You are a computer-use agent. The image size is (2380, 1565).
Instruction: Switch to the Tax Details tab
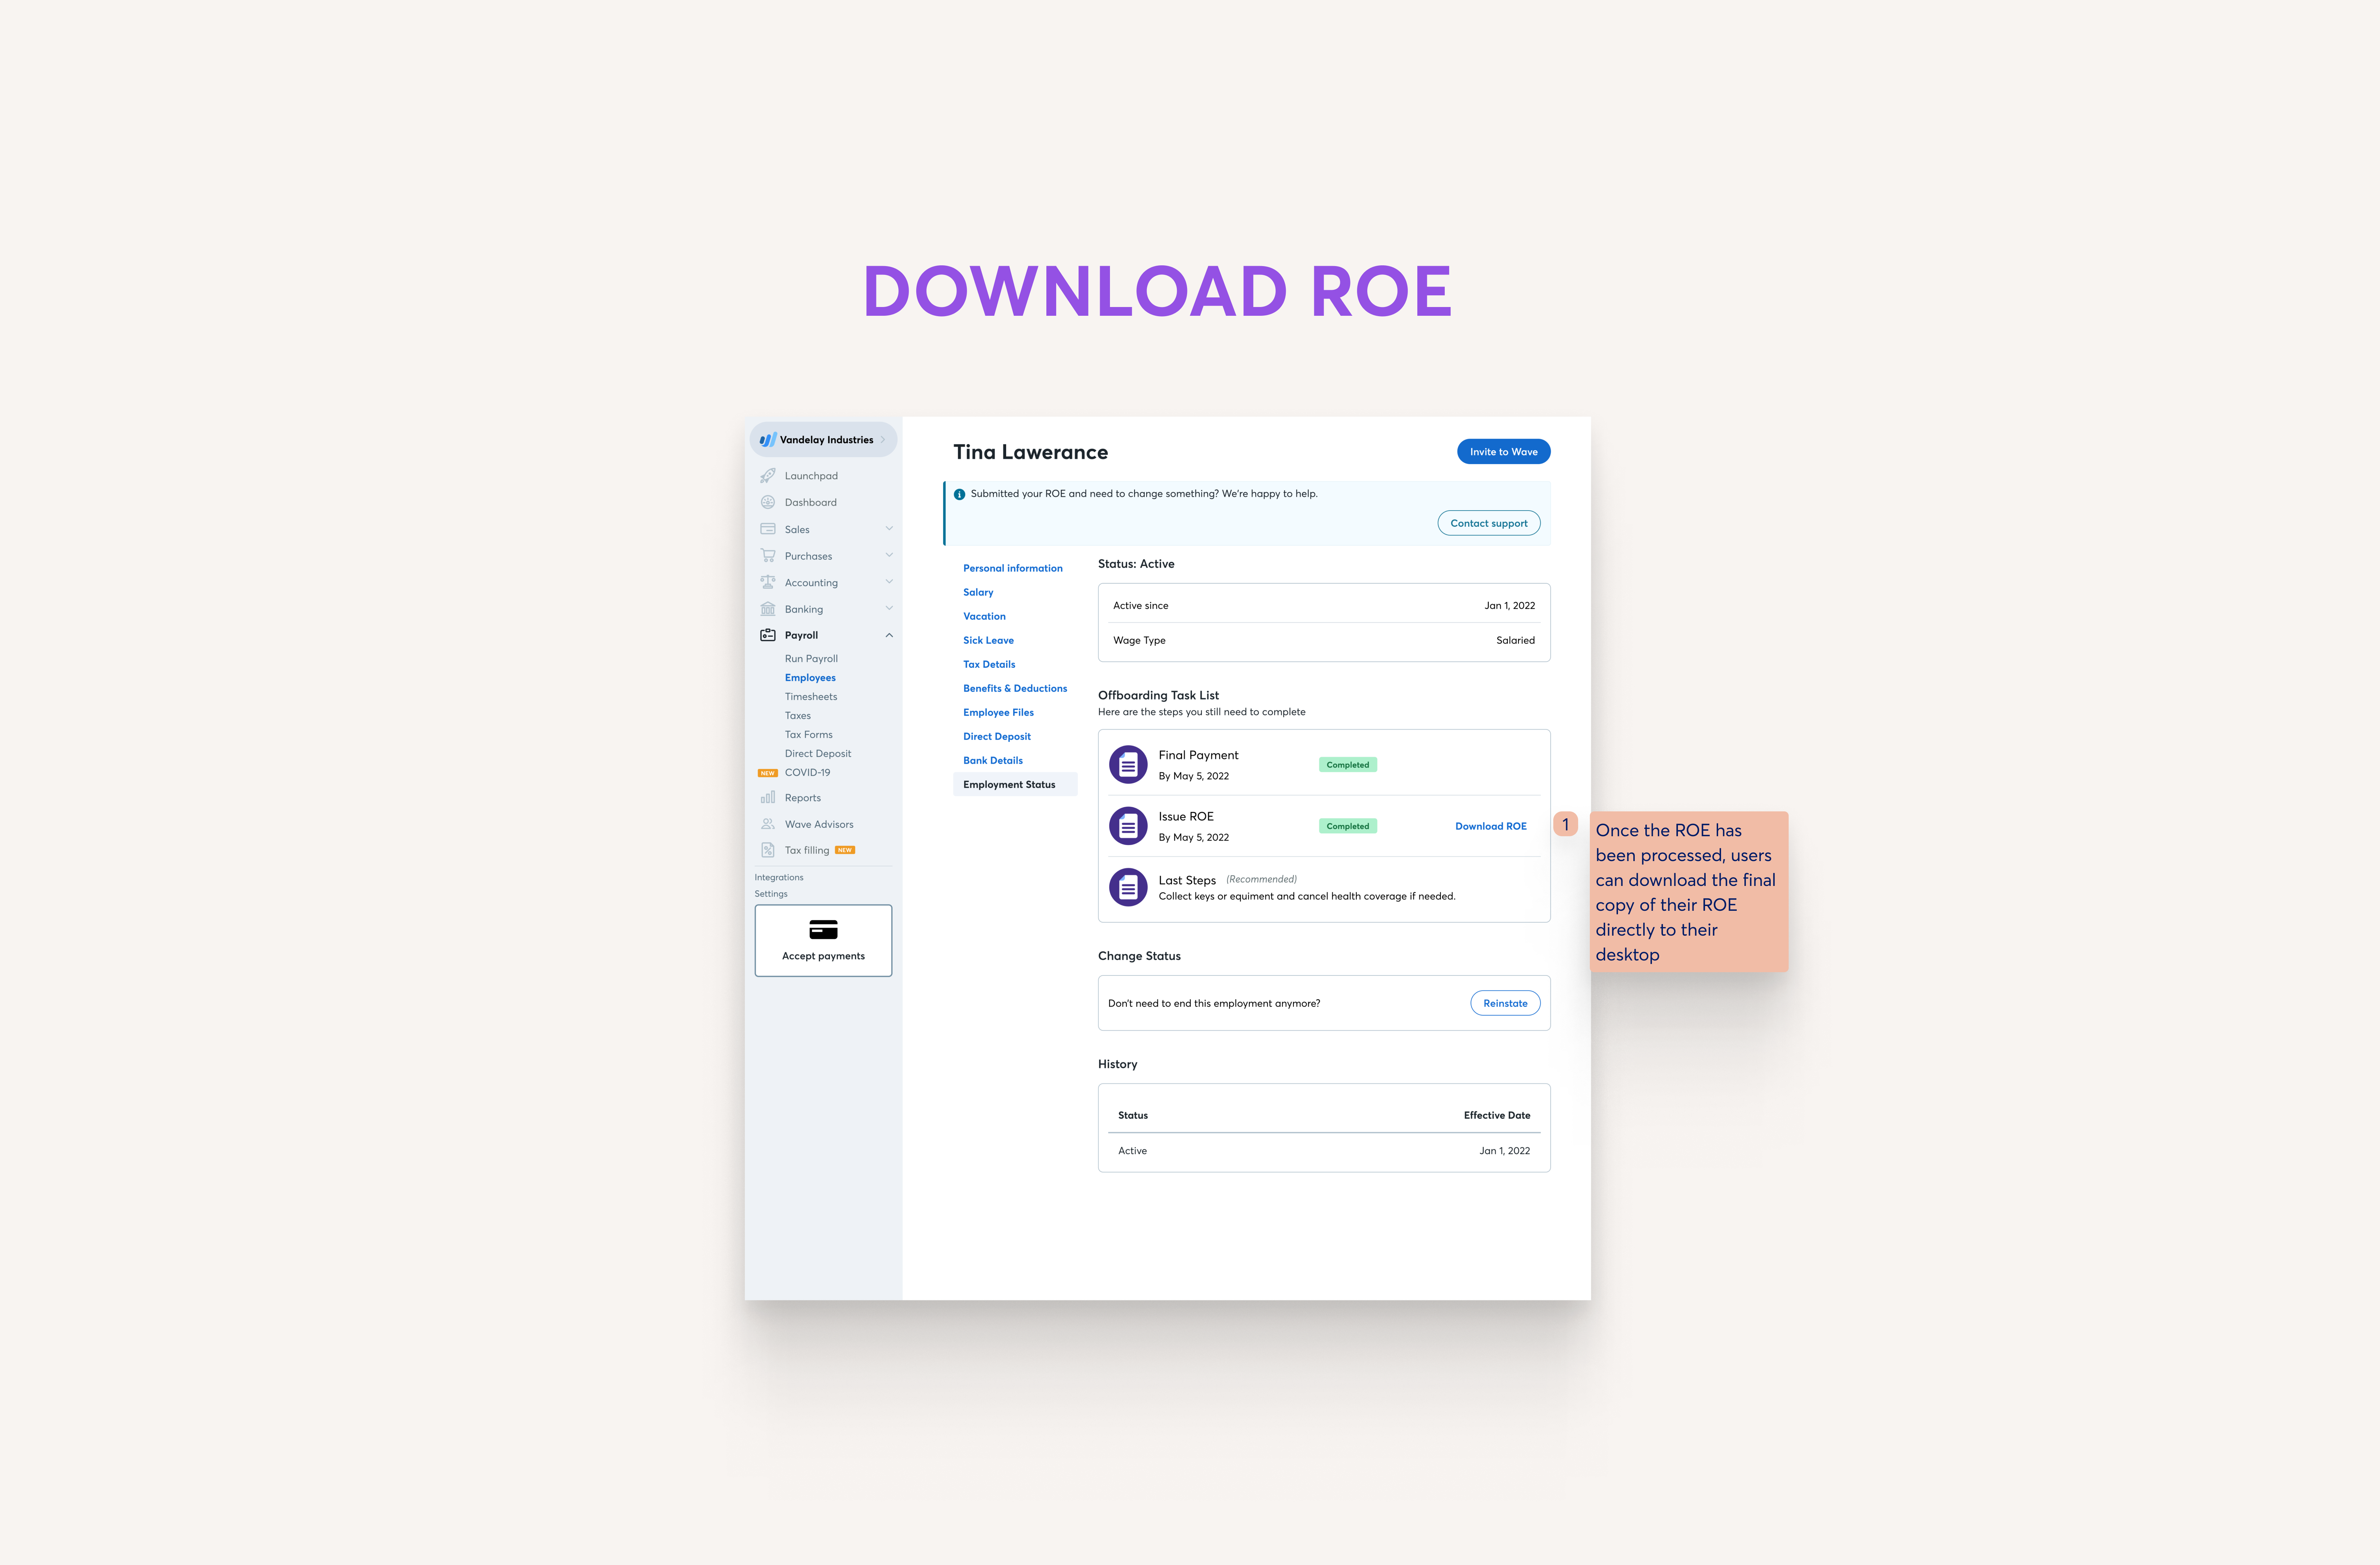[x=989, y=664]
